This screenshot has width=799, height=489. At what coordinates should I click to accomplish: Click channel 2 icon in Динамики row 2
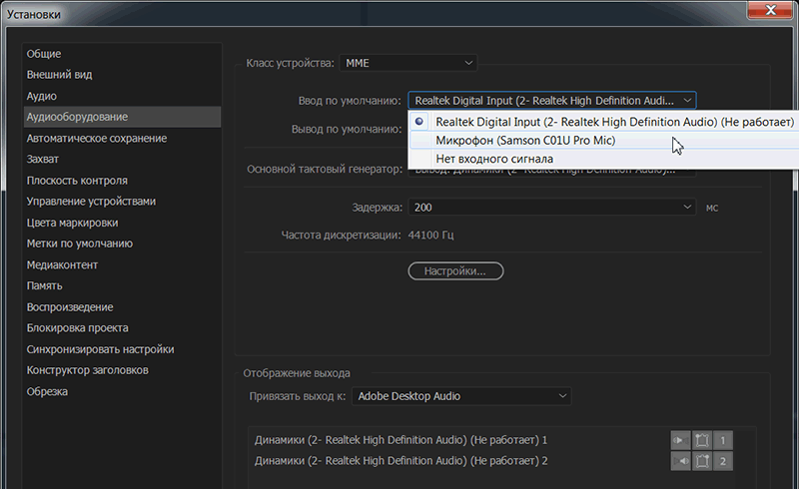[722, 461]
